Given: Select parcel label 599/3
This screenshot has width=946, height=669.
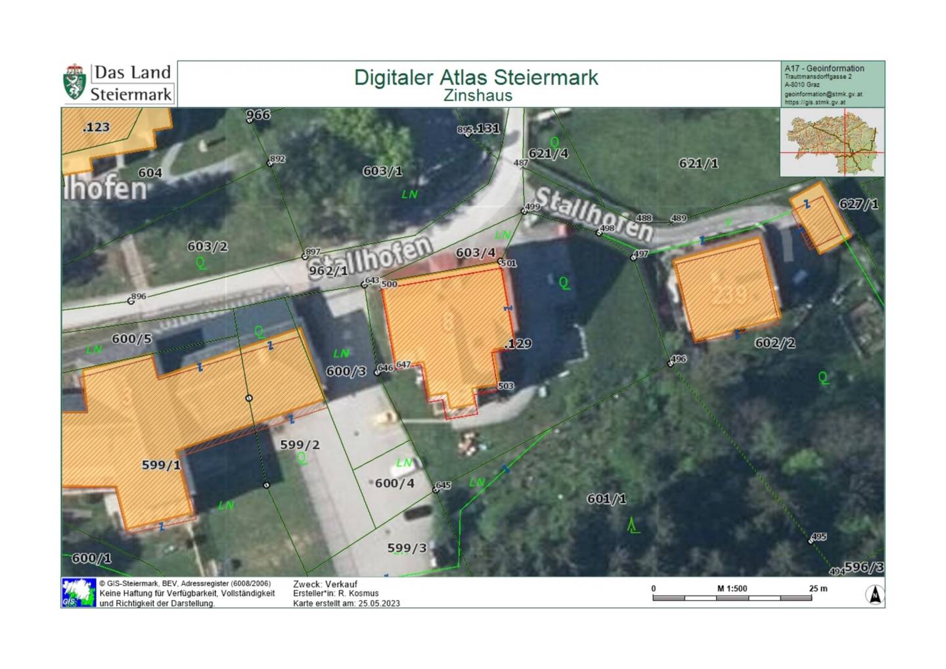Looking at the screenshot, I should tap(407, 548).
